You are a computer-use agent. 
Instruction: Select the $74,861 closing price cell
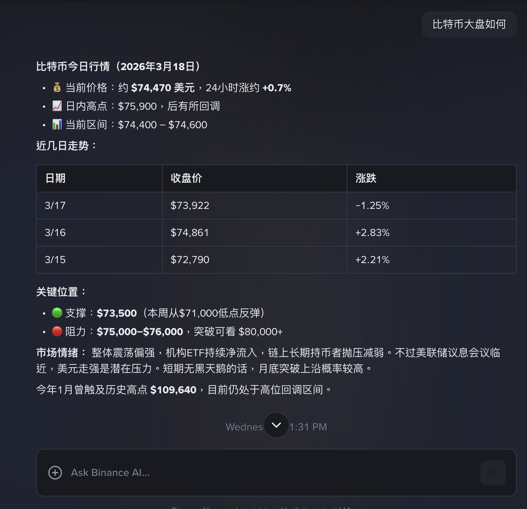190,233
